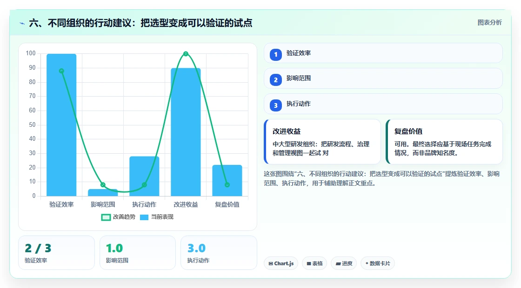Click the 改进收益 x-axis label
Image resolution: width=521 pixels, height=288 pixels.
tap(186, 205)
